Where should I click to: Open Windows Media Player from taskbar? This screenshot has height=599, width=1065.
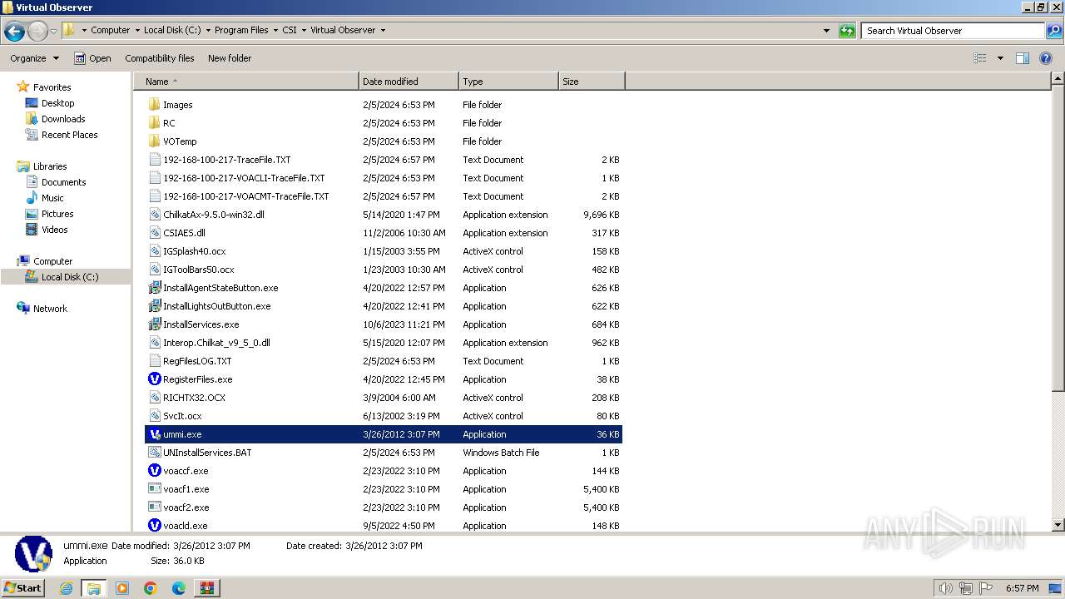[x=122, y=588]
